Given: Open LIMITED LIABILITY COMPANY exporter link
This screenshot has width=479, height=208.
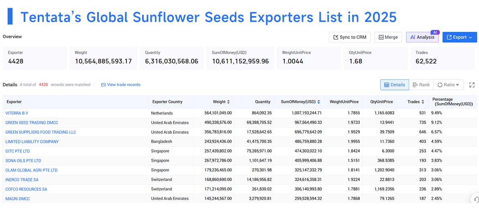Looking at the screenshot, I should coord(32,141).
